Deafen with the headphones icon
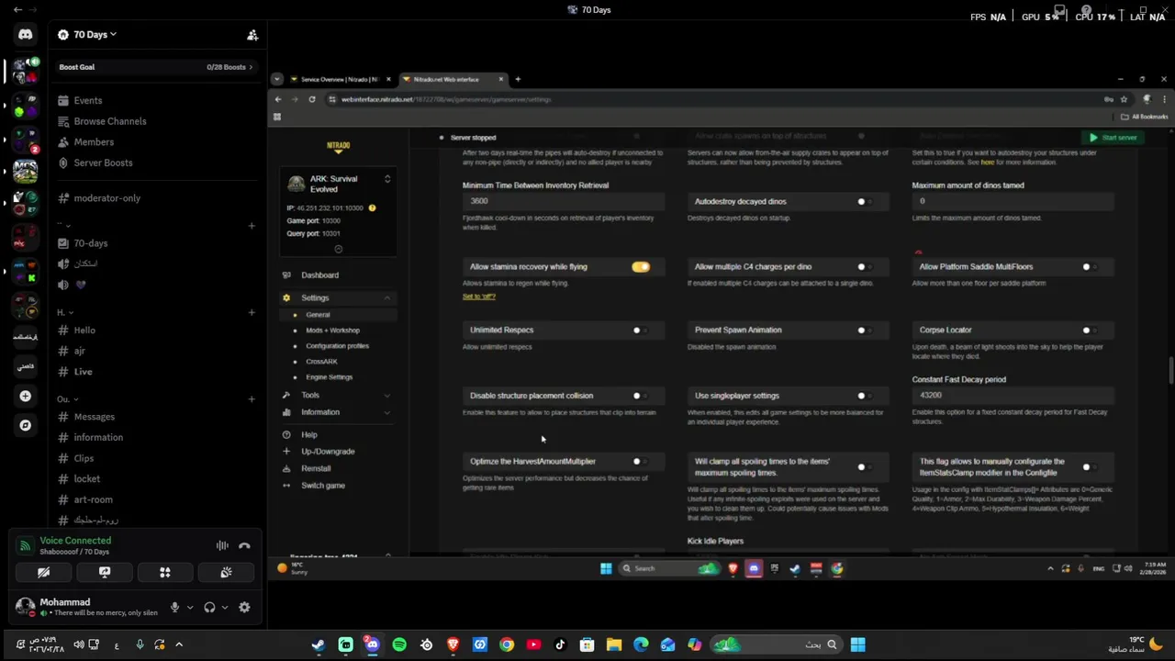 209,607
